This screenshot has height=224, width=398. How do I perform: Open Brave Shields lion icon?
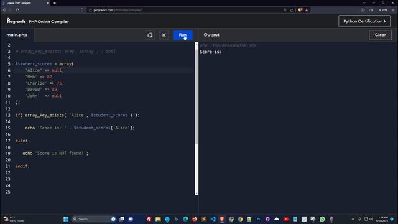300,10
